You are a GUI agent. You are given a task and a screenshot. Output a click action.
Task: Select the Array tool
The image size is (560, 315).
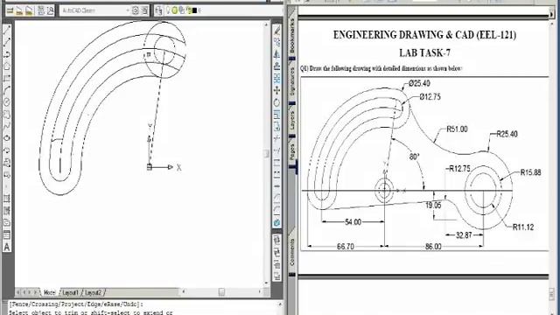[276, 79]
